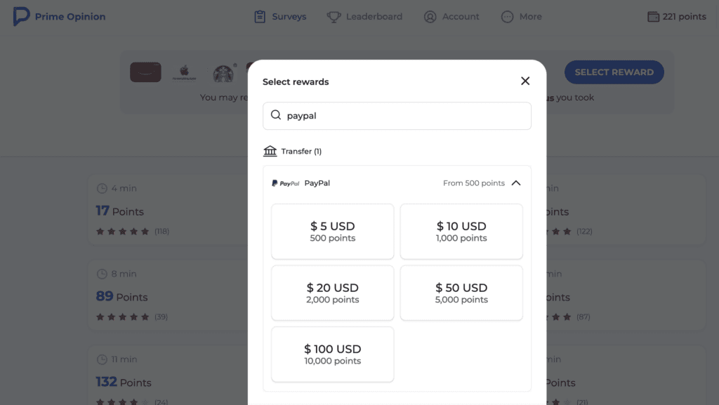
Task: Choose the $20 USD for 2,000 points
Action: point(332,293)
